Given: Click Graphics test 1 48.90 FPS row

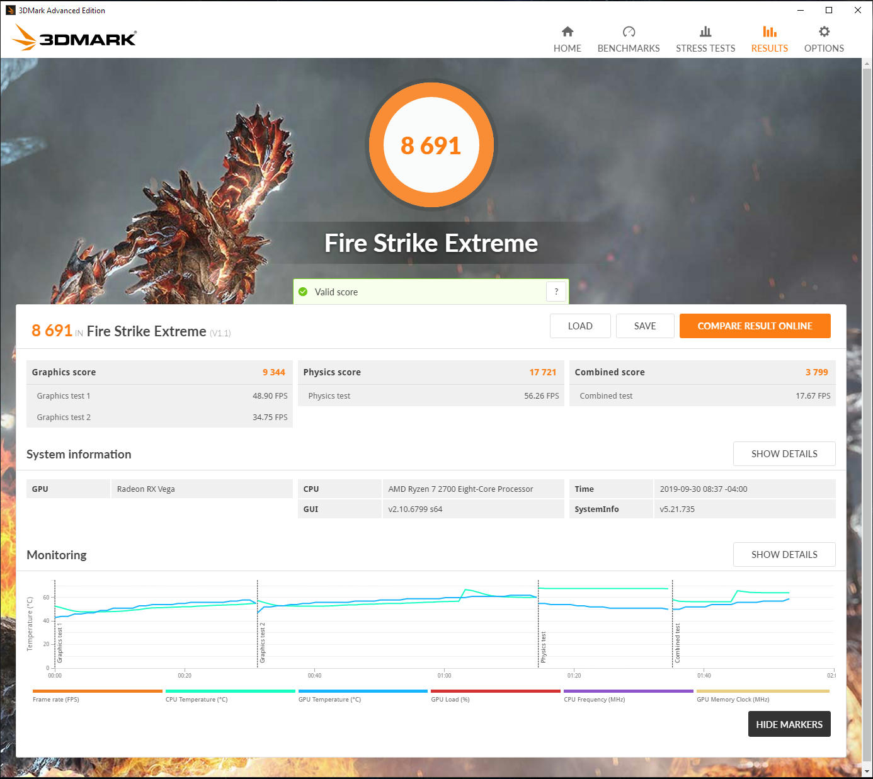Looking at the screenshot, I should coord(159,395).
